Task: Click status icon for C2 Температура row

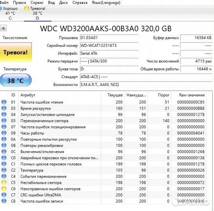Action: (4, 170)
